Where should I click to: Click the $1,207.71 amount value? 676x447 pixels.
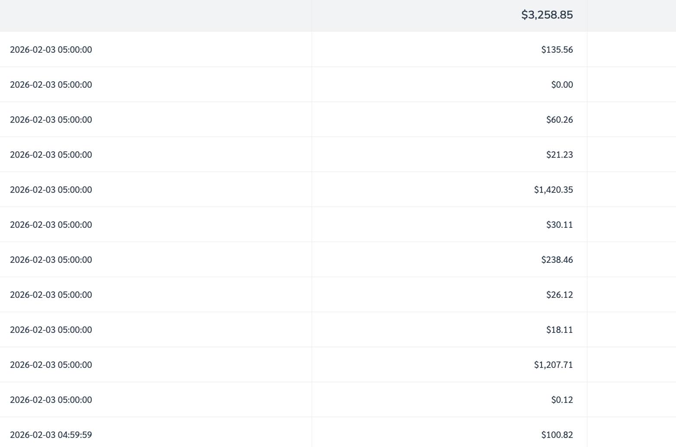click(x=553, y=365)
